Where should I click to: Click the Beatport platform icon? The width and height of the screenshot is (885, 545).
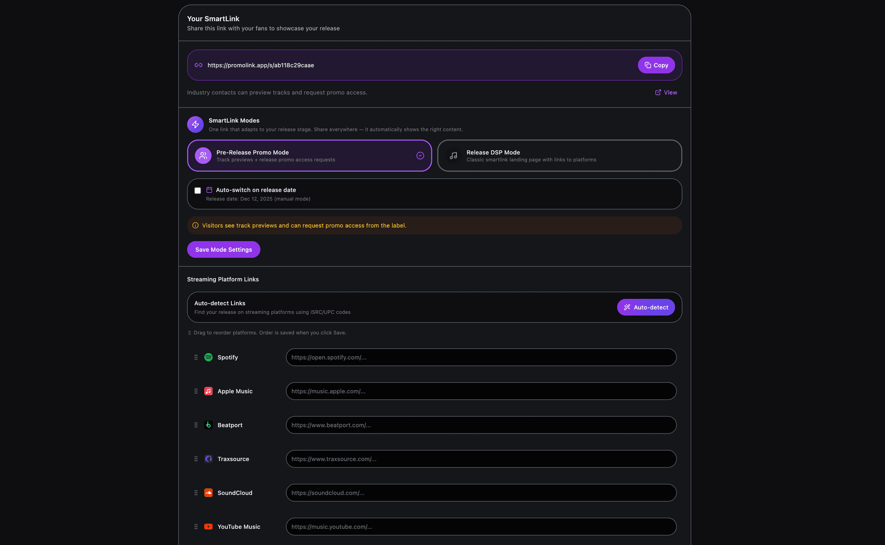coord(208,425)
